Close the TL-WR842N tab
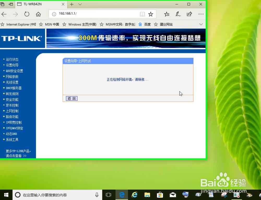261x200 pixels. point(63,4)
